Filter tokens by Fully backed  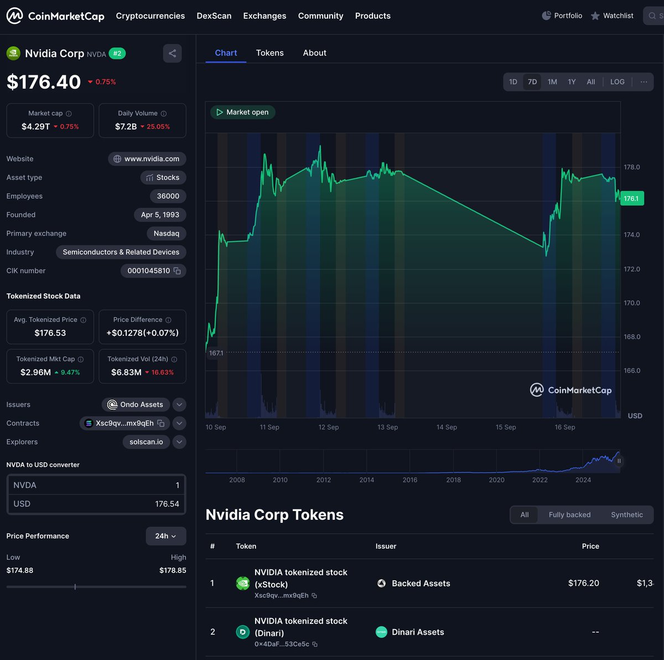pos(570,515)
